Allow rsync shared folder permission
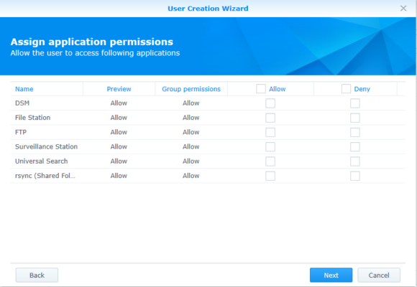Viewport: 417px width, 287px height. point(270,176)
